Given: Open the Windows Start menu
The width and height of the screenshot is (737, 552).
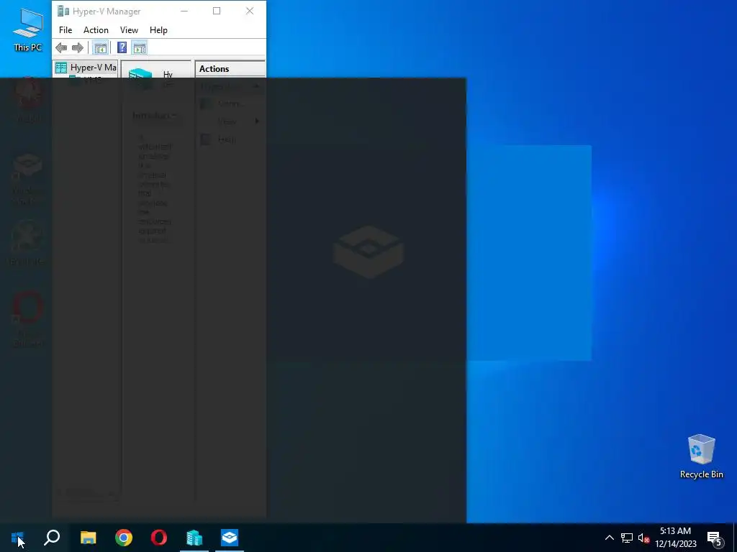Looking at the screenshot, I should [x=17, y=538].
